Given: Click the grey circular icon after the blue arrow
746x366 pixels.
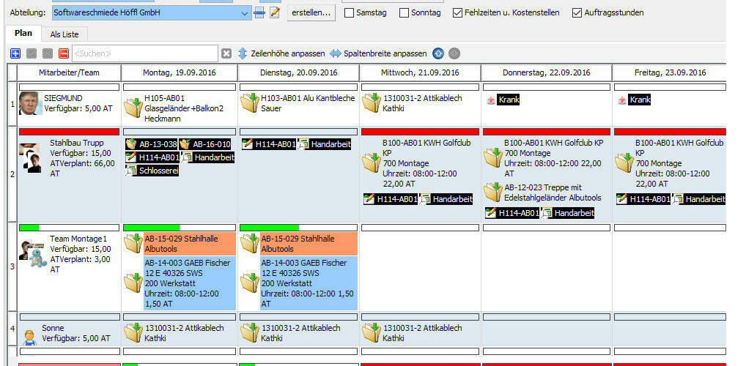Looking at the screenshot, I should point(454,53).
